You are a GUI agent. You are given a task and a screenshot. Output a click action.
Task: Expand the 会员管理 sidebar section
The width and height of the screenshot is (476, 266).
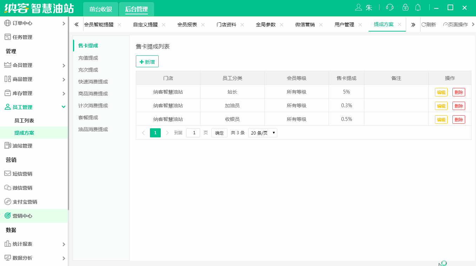click(x=21, y=65)
